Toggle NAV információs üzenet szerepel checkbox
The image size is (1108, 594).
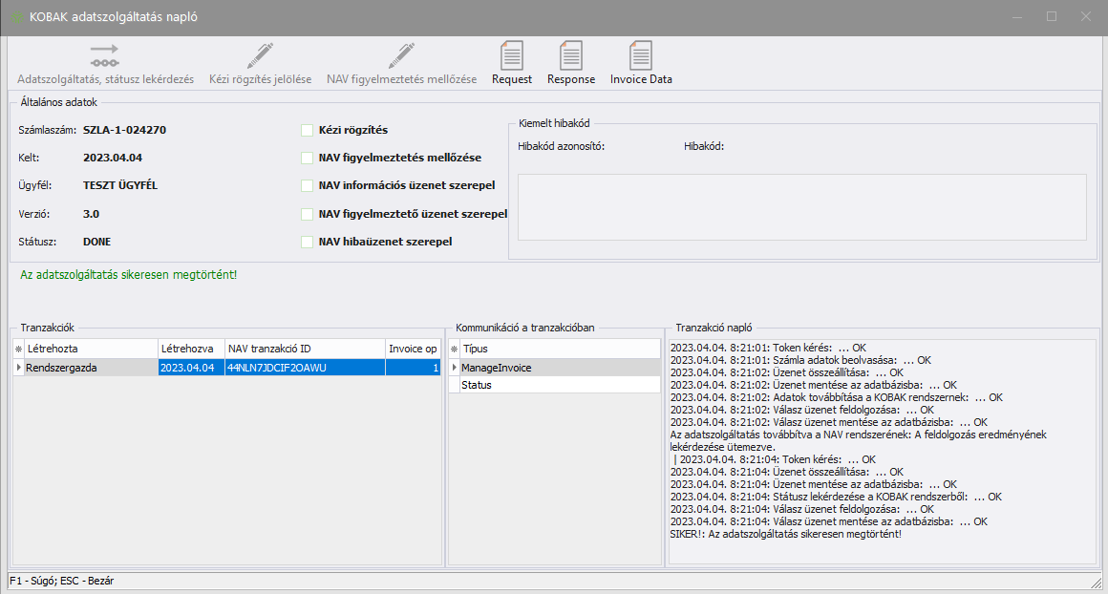point(307,185)
